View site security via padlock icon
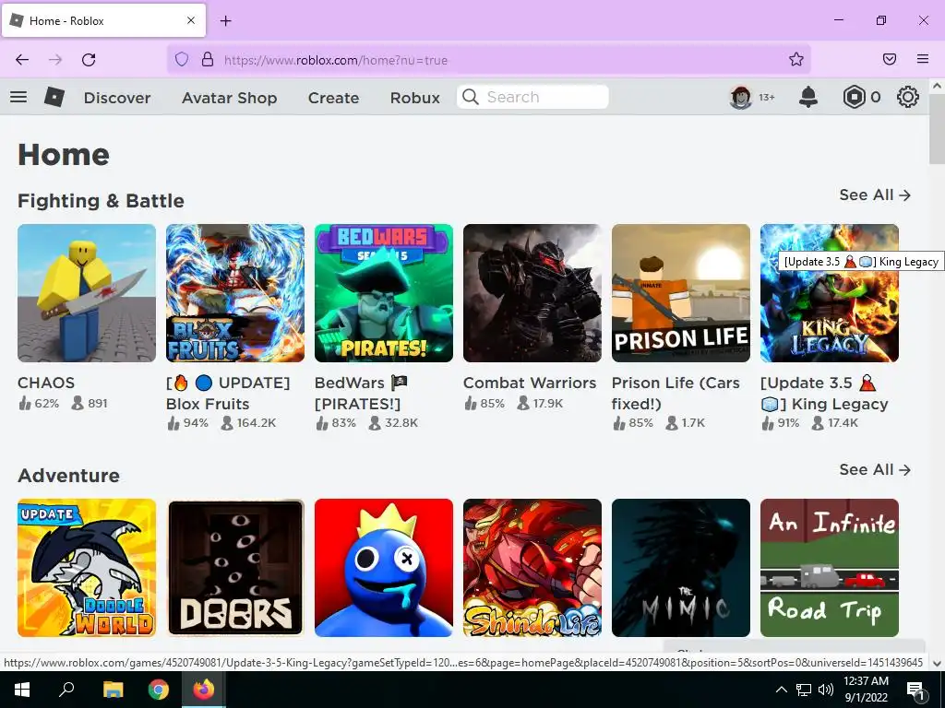 point(208,59)
